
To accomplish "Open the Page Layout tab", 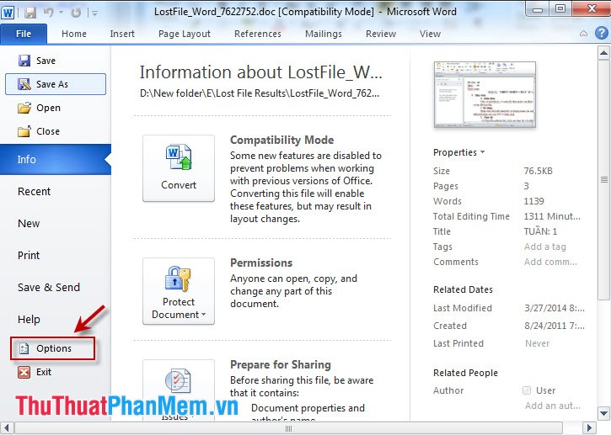I will pyautogui.click(x=185, y=34).
